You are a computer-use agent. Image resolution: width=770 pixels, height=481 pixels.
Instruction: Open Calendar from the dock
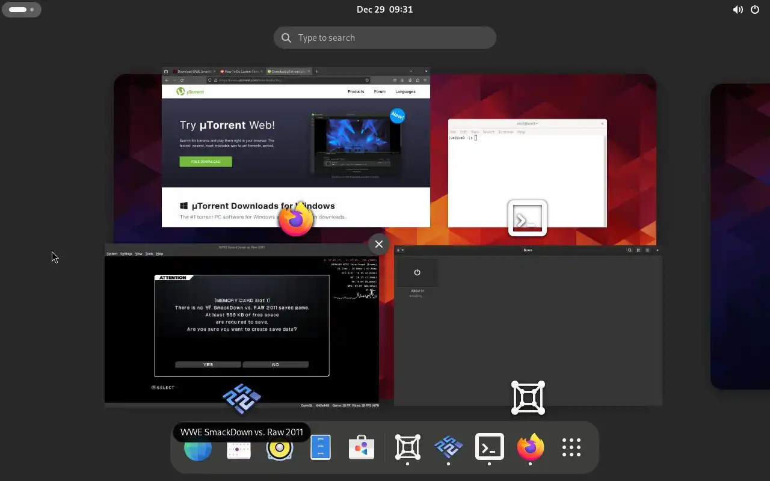[239, 447]
